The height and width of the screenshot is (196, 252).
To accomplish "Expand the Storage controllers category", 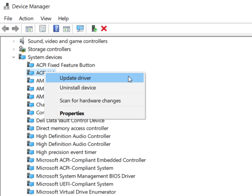I will click(14, 49).
